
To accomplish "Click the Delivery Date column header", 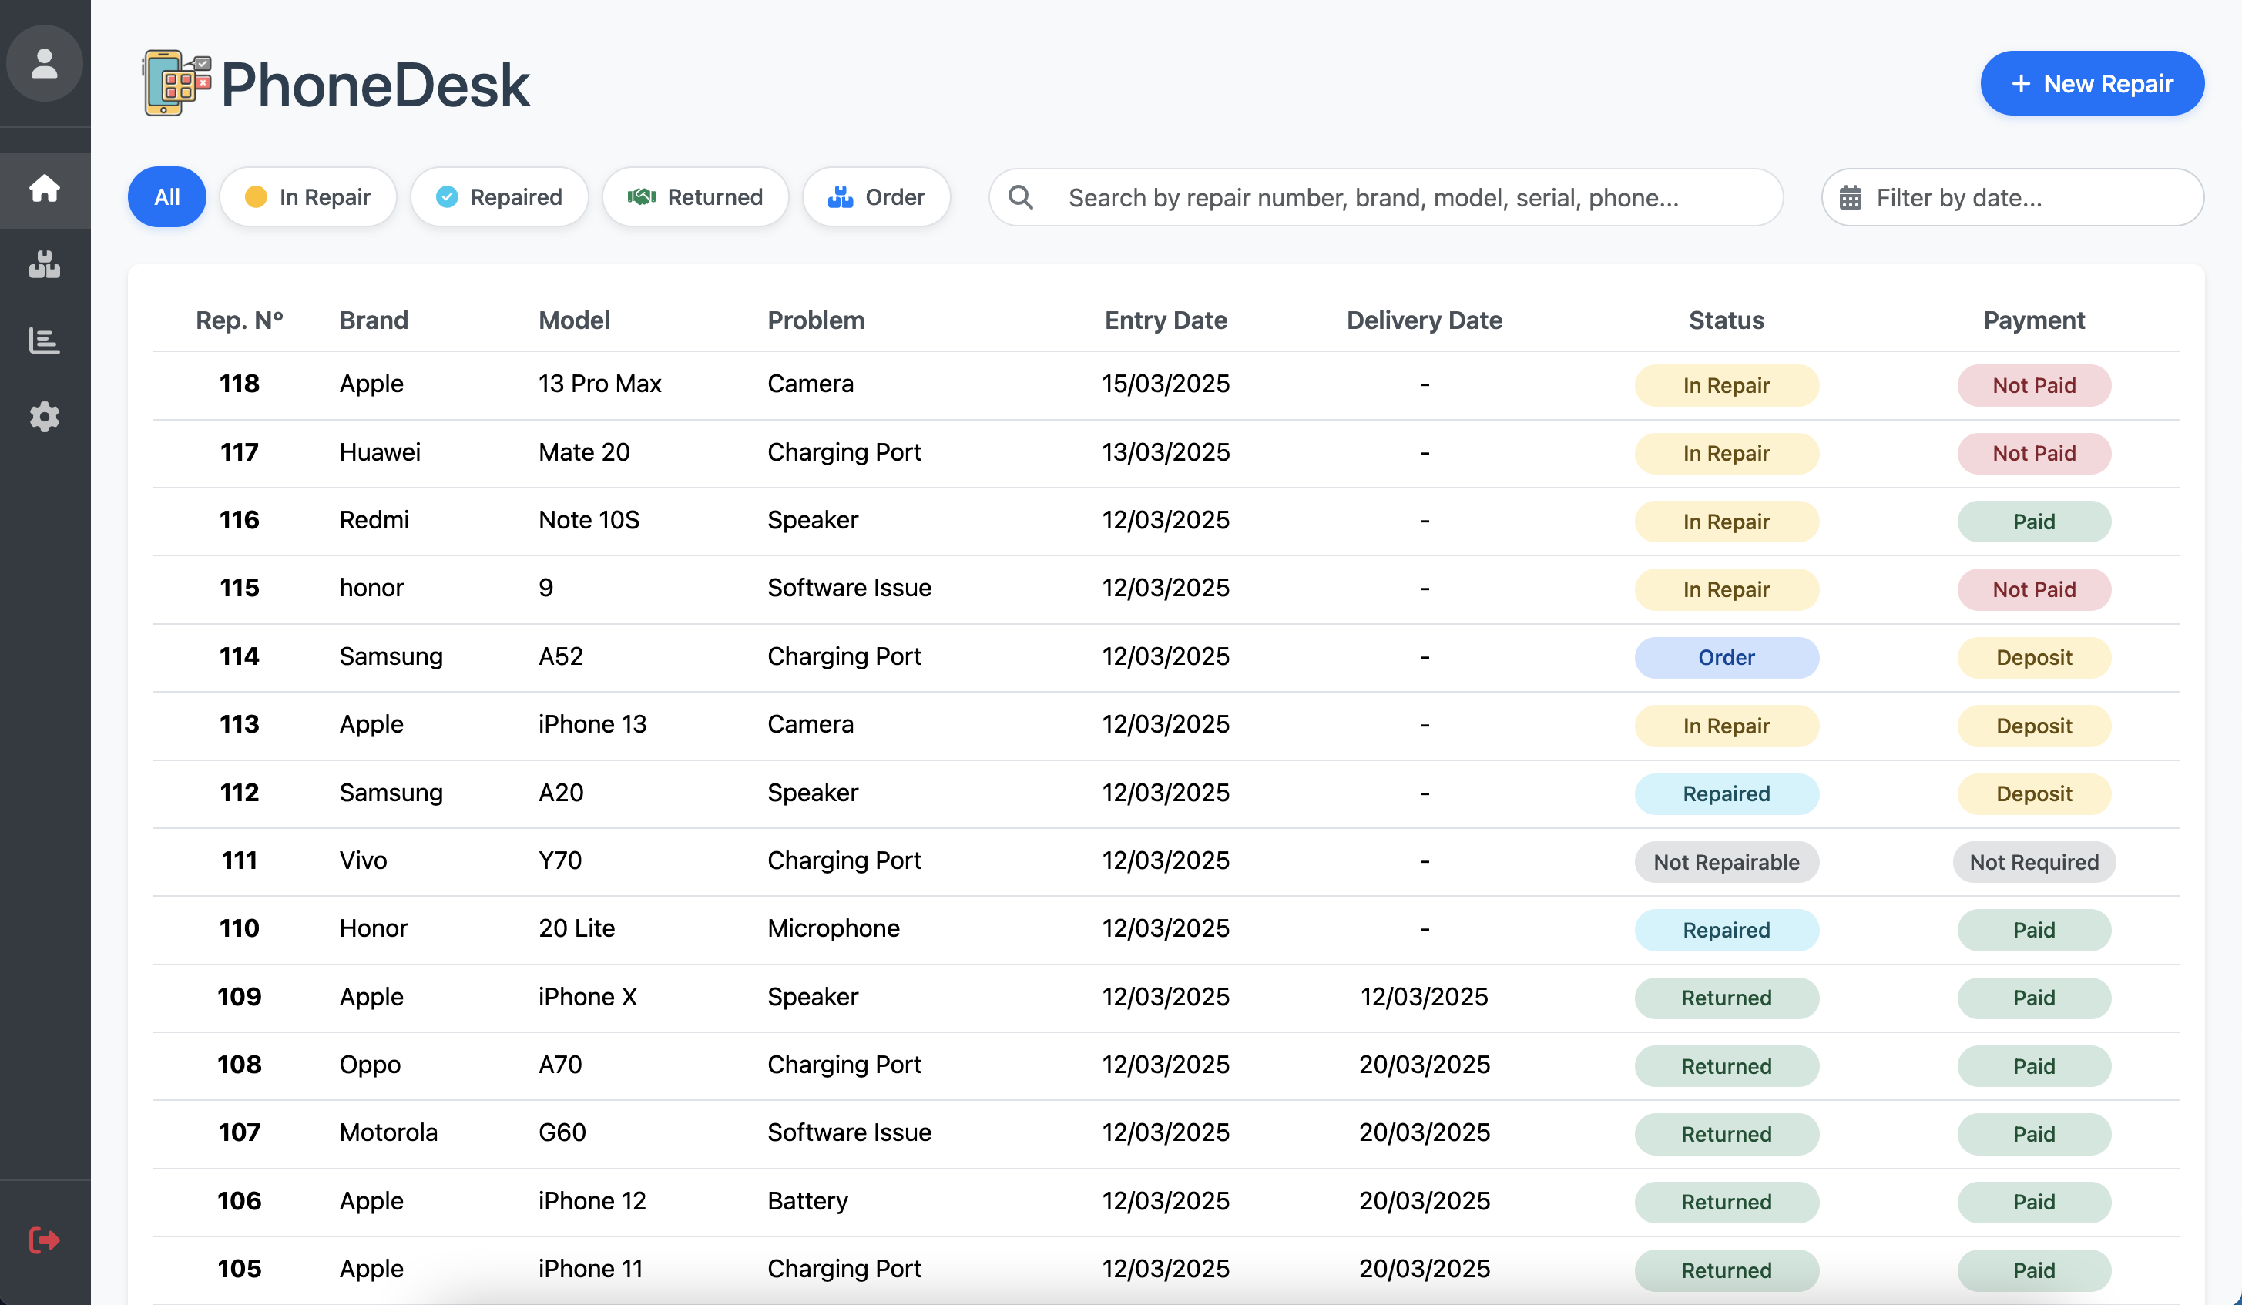I will click(1425, 320).
